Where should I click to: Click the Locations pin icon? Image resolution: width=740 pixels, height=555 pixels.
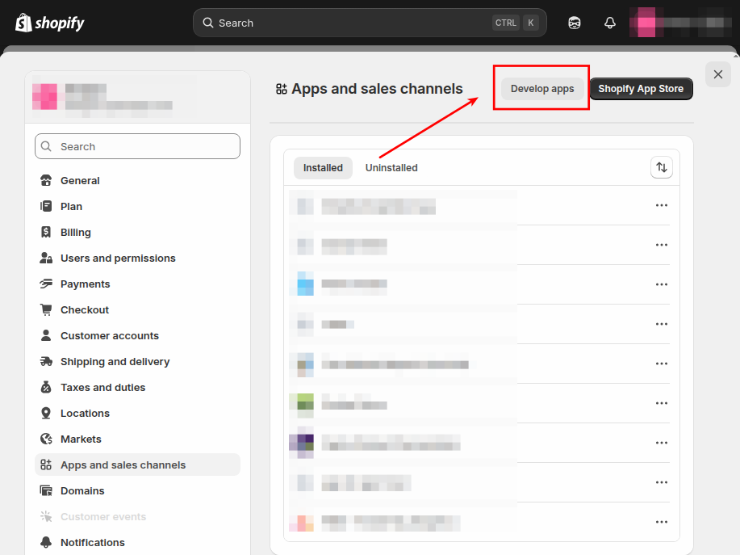click(46, 414)
